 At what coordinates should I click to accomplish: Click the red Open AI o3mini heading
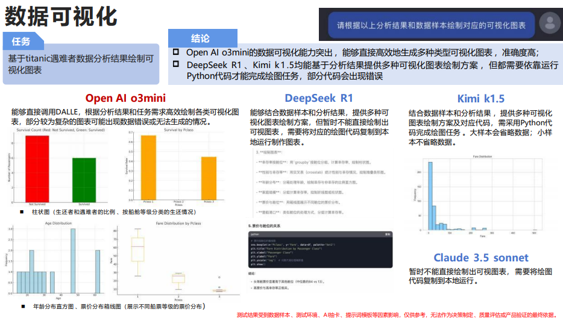pos(125,98)
